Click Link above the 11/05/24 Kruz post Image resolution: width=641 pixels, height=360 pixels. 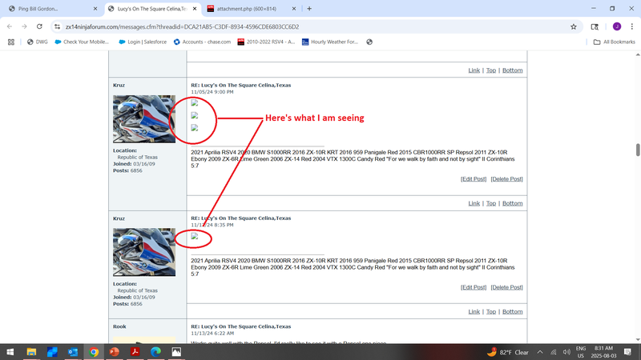(474, 70)
